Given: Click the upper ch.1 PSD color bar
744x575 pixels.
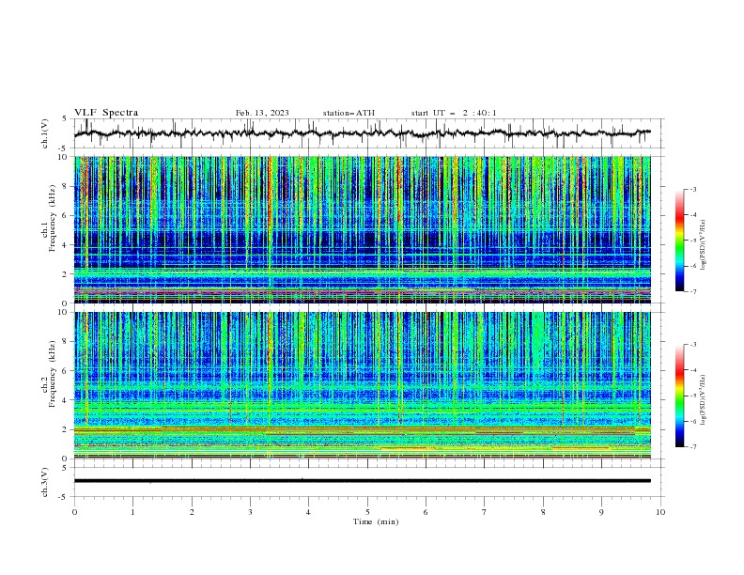Looking at the screenshot, I should [x=679, y=240].
